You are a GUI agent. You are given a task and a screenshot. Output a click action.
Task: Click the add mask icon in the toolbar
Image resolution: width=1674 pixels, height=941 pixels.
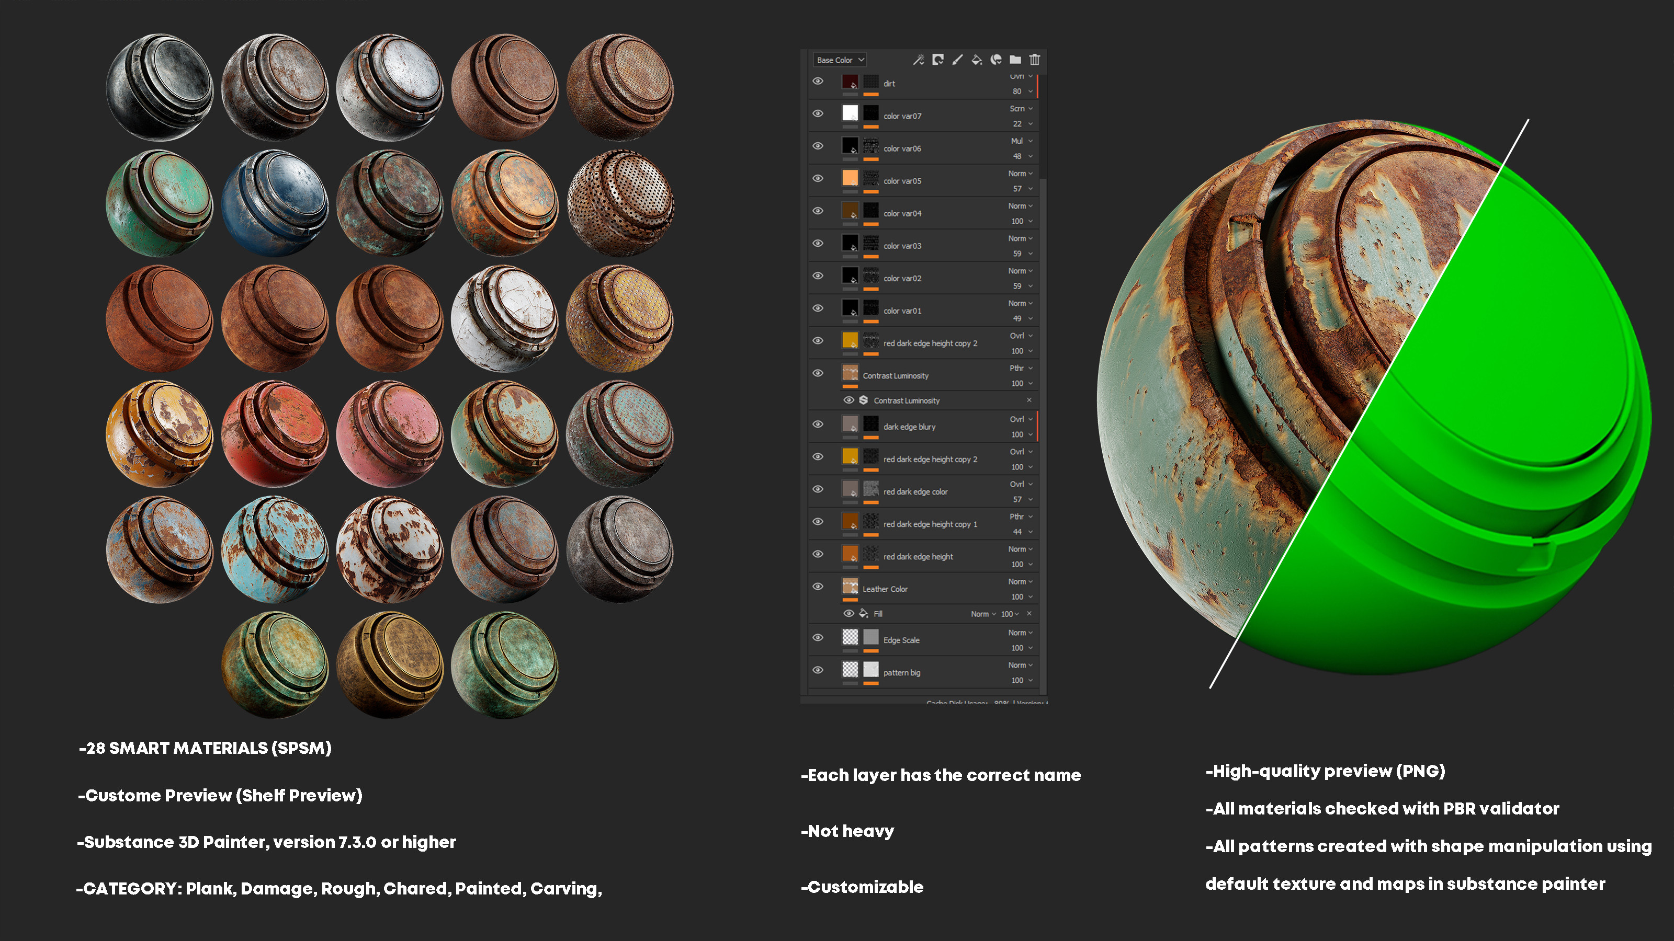pos(996,60)
